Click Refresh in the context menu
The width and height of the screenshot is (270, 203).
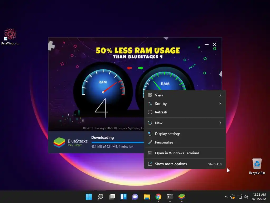coord(185,112)
